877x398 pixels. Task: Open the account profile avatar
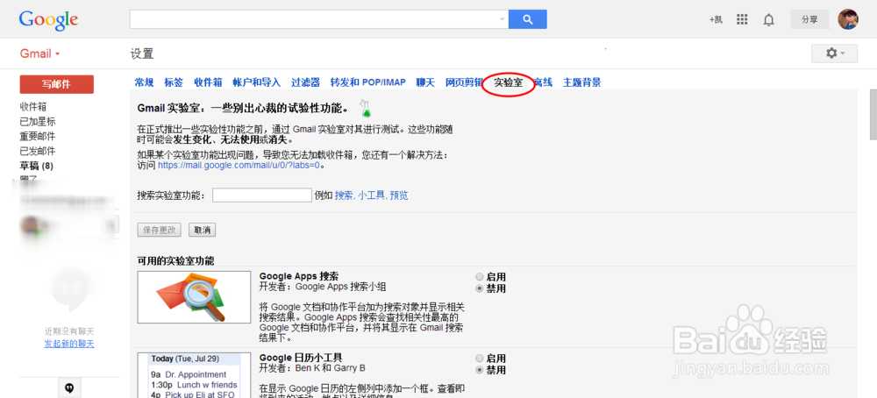pyautogui.click(x=848, y=19)
